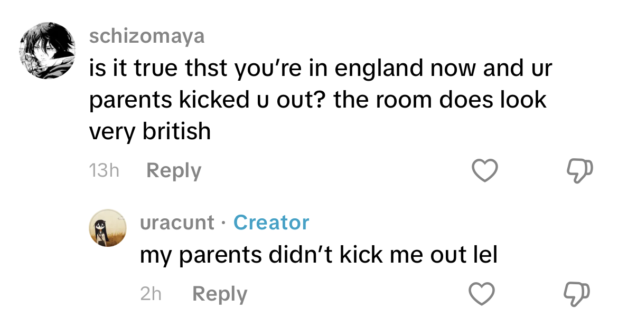The image size is (618, 318).
Task: Open schizomaya's profile picture
Action: click(48, 51)
